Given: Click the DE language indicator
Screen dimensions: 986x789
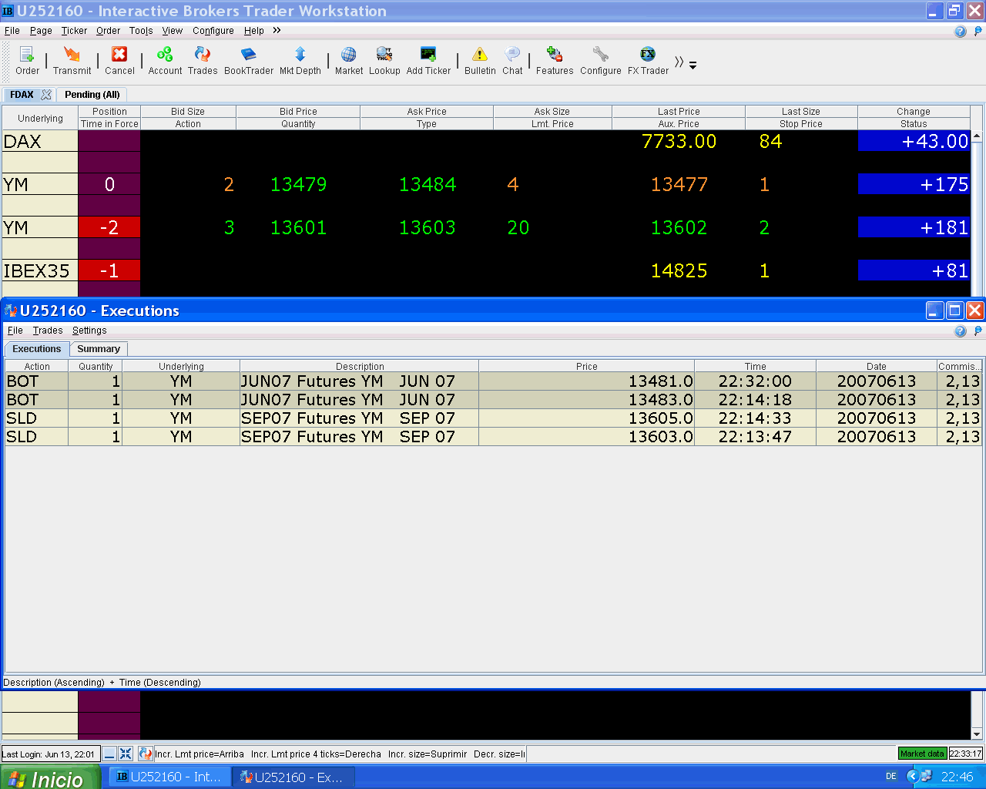Looking at the screenshot, I should pyautogui.click(x=891, y=777).
